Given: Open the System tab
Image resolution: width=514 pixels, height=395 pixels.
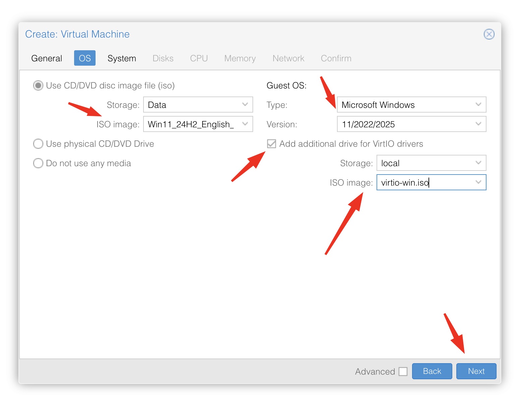Looking at the screenshot, I should pos(122,58).
